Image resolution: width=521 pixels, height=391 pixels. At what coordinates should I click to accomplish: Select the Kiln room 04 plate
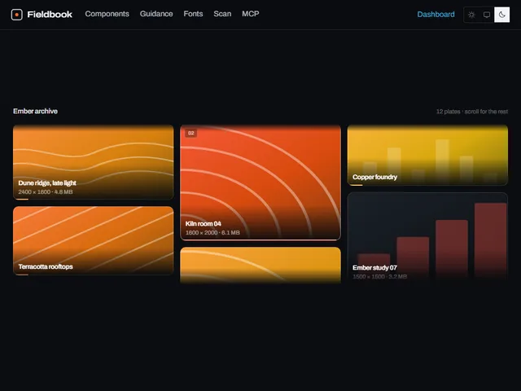[x=260, y=182]
